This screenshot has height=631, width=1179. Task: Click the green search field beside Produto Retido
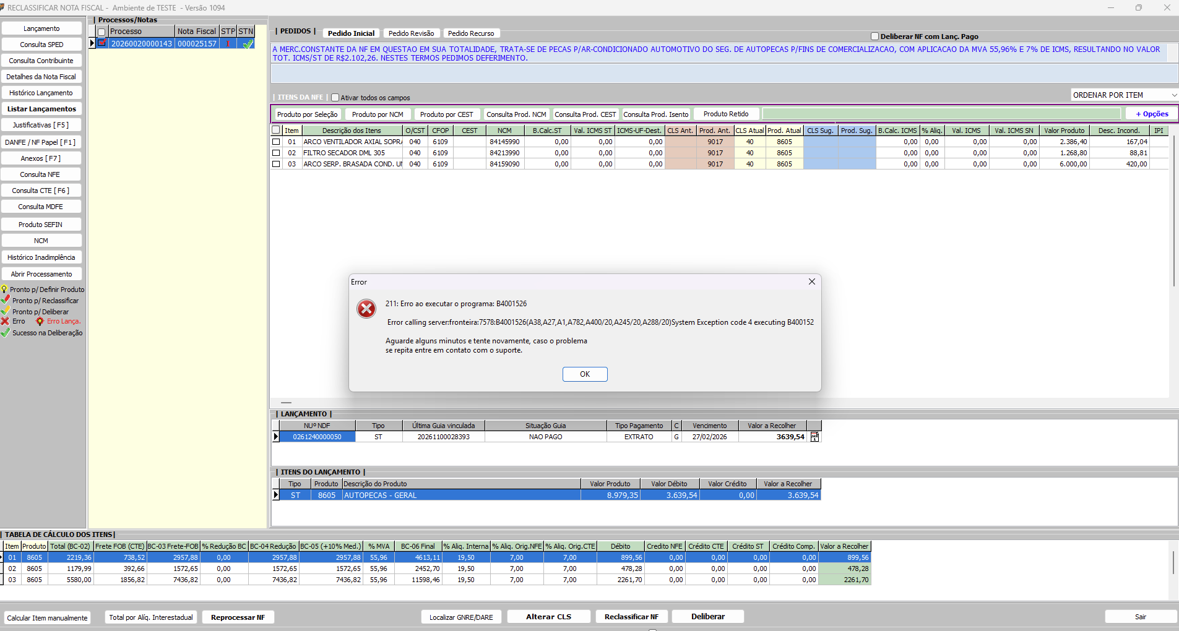[x=941, y=114]
